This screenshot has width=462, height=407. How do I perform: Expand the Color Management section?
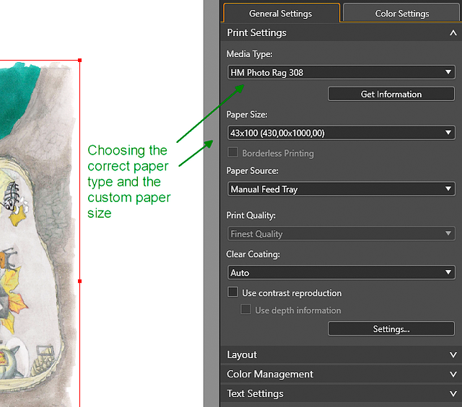(341, 374)
